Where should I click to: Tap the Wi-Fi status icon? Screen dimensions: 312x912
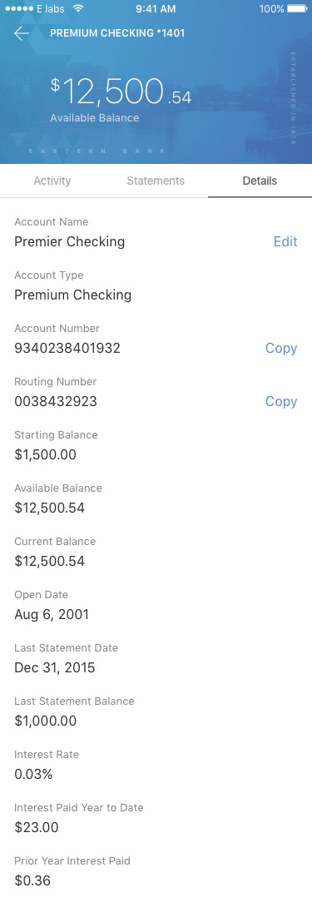(78, 8)
